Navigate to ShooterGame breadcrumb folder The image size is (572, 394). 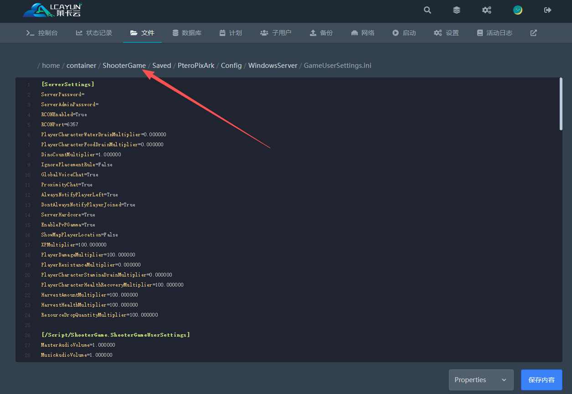pos(124,66)
